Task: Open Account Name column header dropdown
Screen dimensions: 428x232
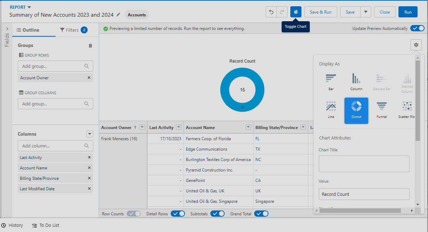Action: click(x=248, y=127)
